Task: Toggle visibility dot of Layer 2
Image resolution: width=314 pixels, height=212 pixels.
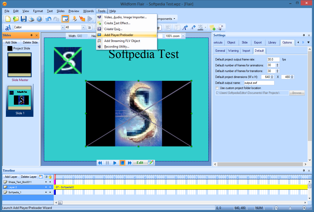Action: (46, 187)
